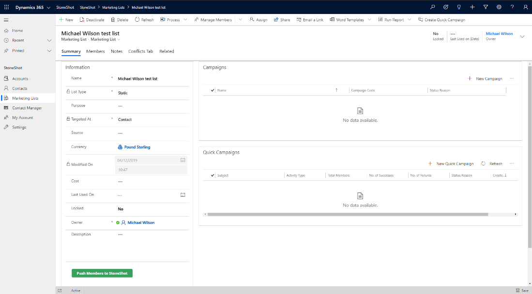Screen dimensions: 532x294
Task: Edit the Name input field
Action: coord(152,79)
